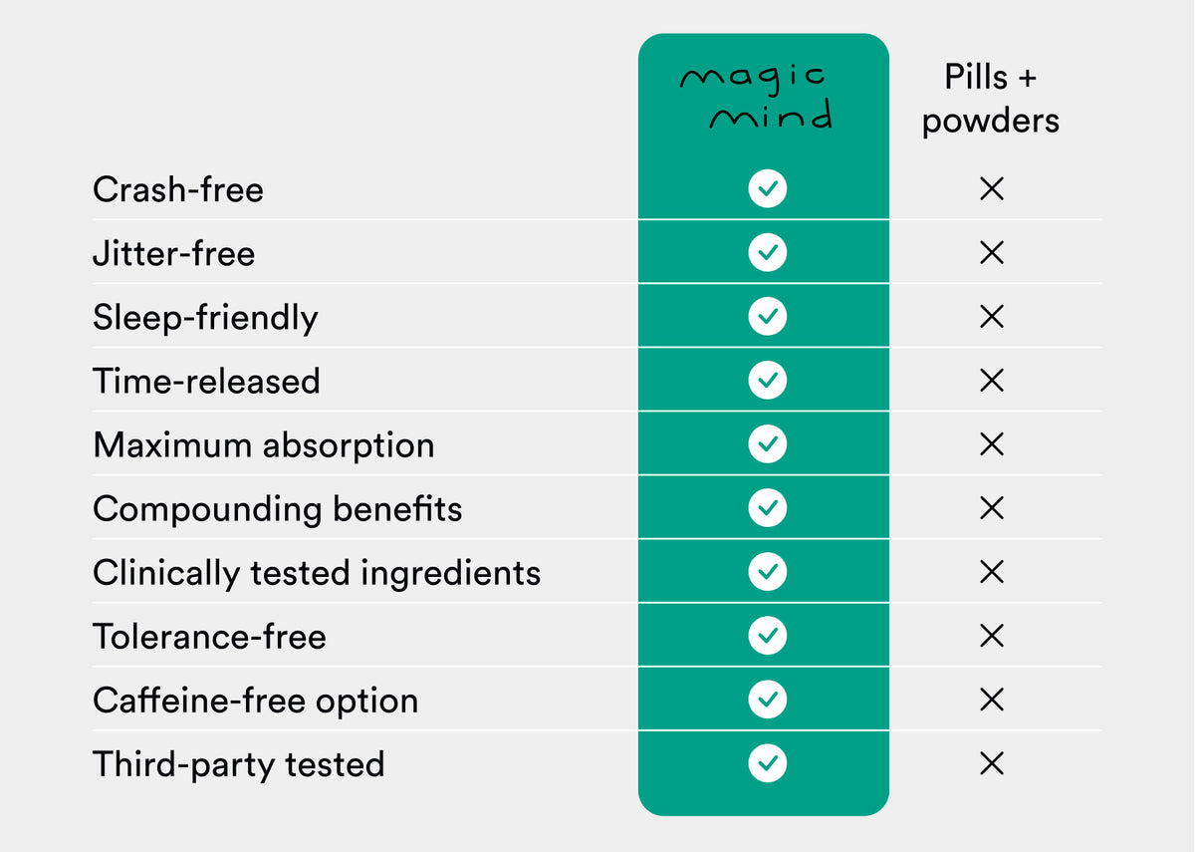Click the Caffeine-free option label
1195x852 pixels.
coord(256,700)
